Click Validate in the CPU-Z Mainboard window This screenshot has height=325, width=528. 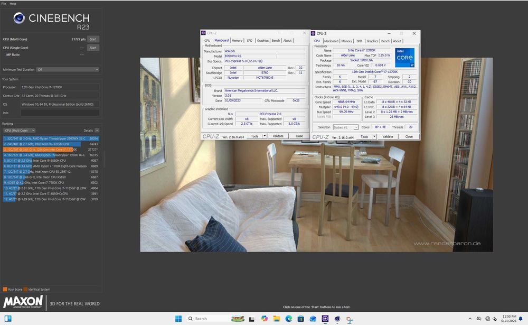coord(278,136)
